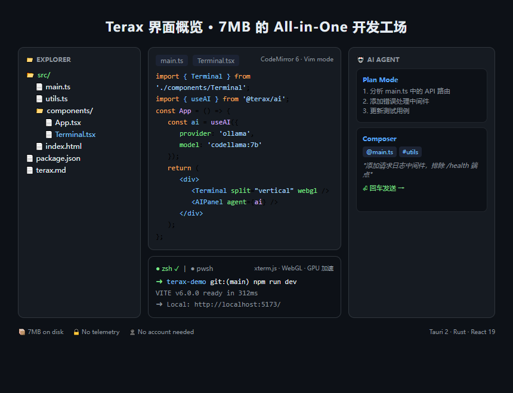Click the '7MB on disk' status text
513x393 pixels.
pyautogui.click(x=46, y=332)
